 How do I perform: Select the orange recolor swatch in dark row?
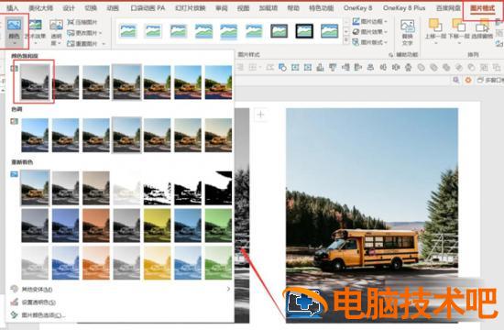tap(96, 225)
